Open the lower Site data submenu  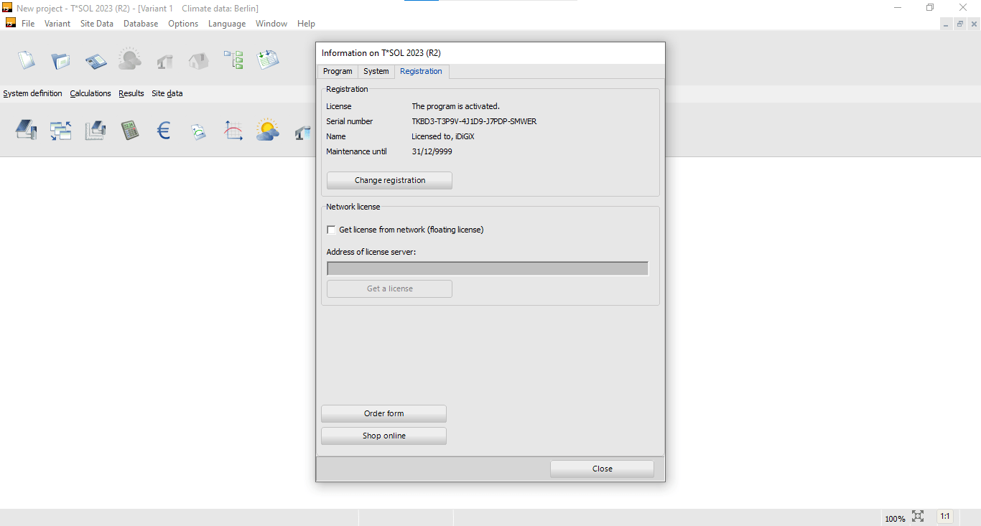[167, 93]
